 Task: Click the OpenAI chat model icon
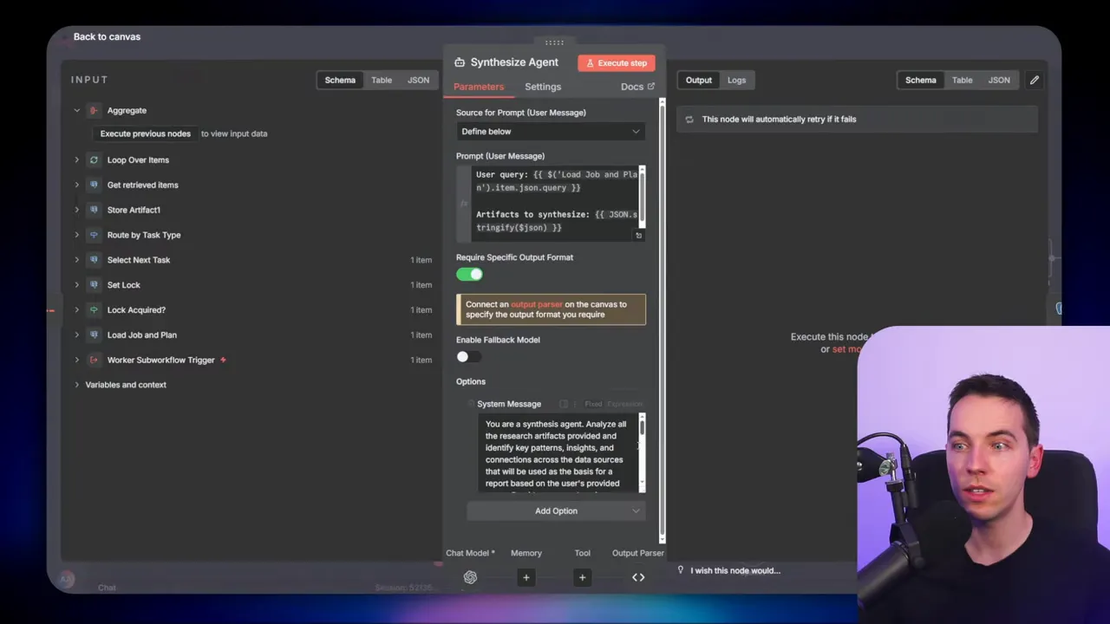click(470, 577)
